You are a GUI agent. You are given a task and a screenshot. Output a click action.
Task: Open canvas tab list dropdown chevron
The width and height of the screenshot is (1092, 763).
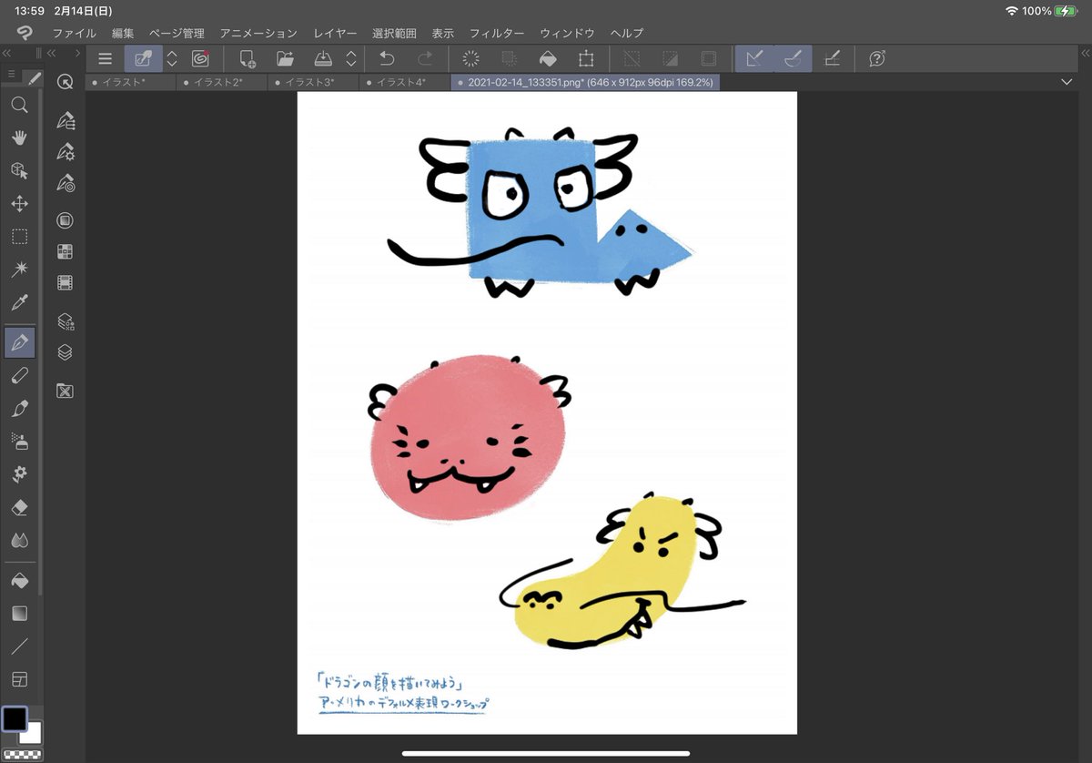click(x=1067, y=82)
